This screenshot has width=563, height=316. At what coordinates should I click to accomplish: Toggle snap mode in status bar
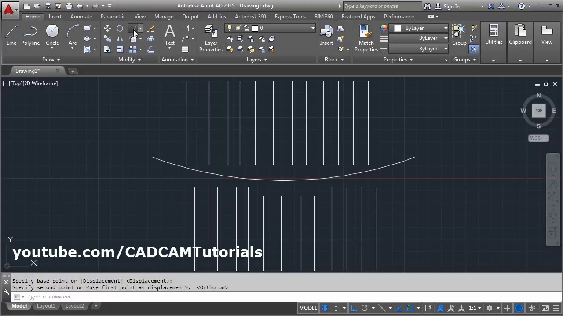click(x=336, y=308)
